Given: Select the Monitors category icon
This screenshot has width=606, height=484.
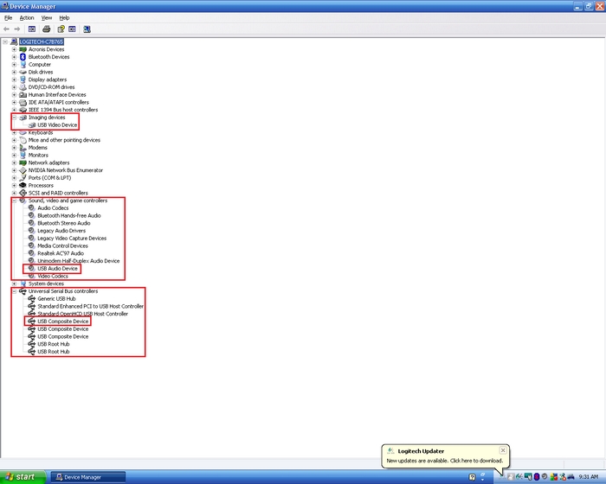Looking at the screenshot, I should point(23,156).
